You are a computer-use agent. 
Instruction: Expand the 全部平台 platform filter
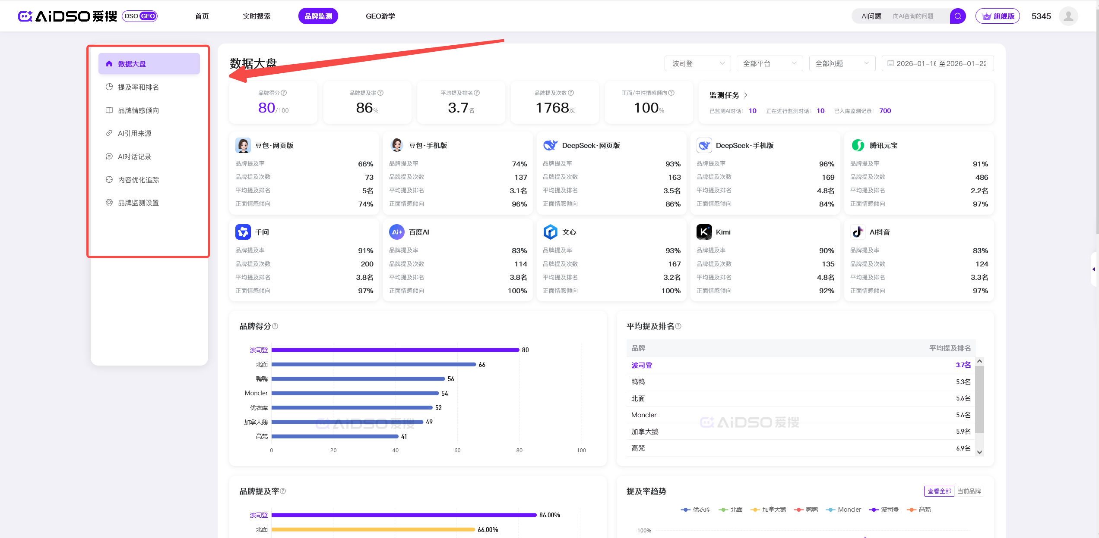coord(770,63)
